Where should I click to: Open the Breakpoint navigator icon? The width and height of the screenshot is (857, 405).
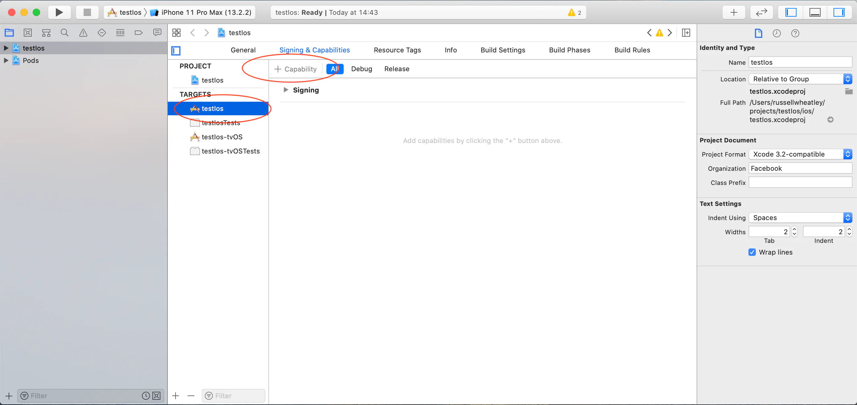[139, 33]
